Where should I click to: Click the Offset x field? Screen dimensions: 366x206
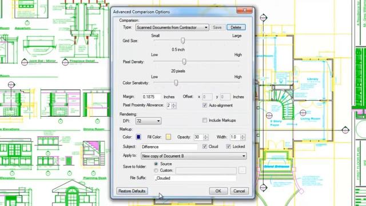(207, 97)
